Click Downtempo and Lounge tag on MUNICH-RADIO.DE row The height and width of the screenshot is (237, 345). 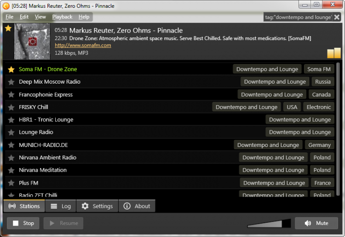pos(268,145)
